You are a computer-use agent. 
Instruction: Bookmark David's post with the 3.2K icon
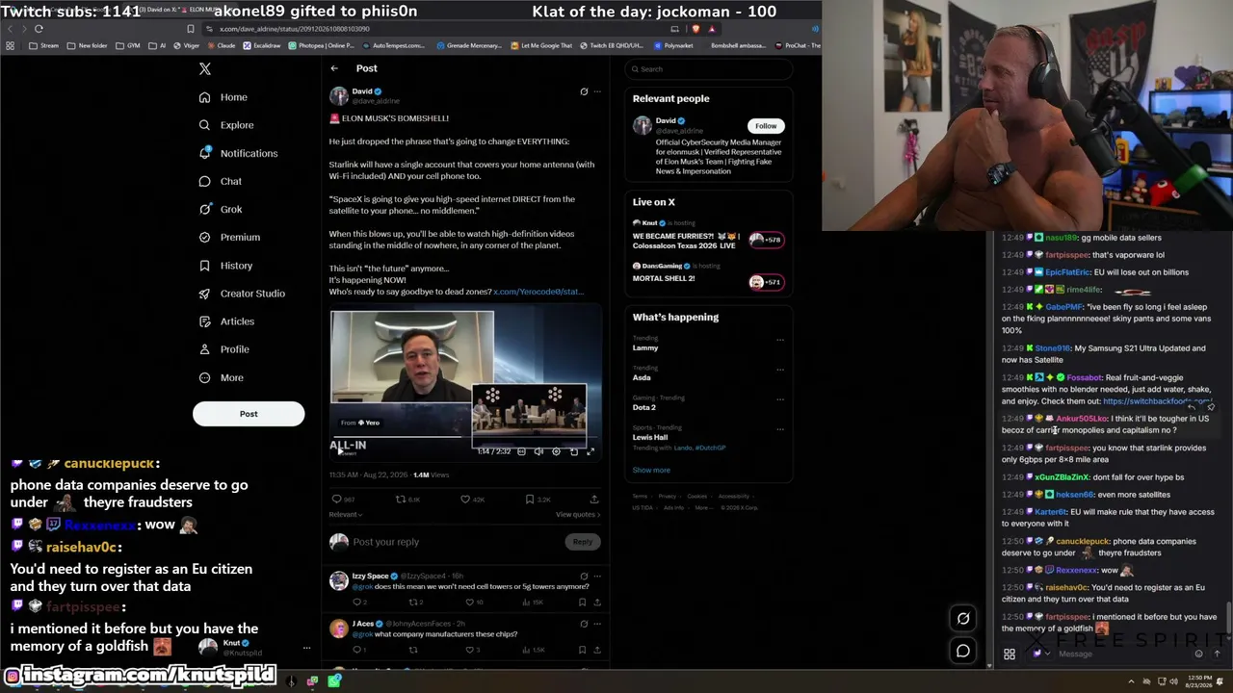click(x=530, y=500)
